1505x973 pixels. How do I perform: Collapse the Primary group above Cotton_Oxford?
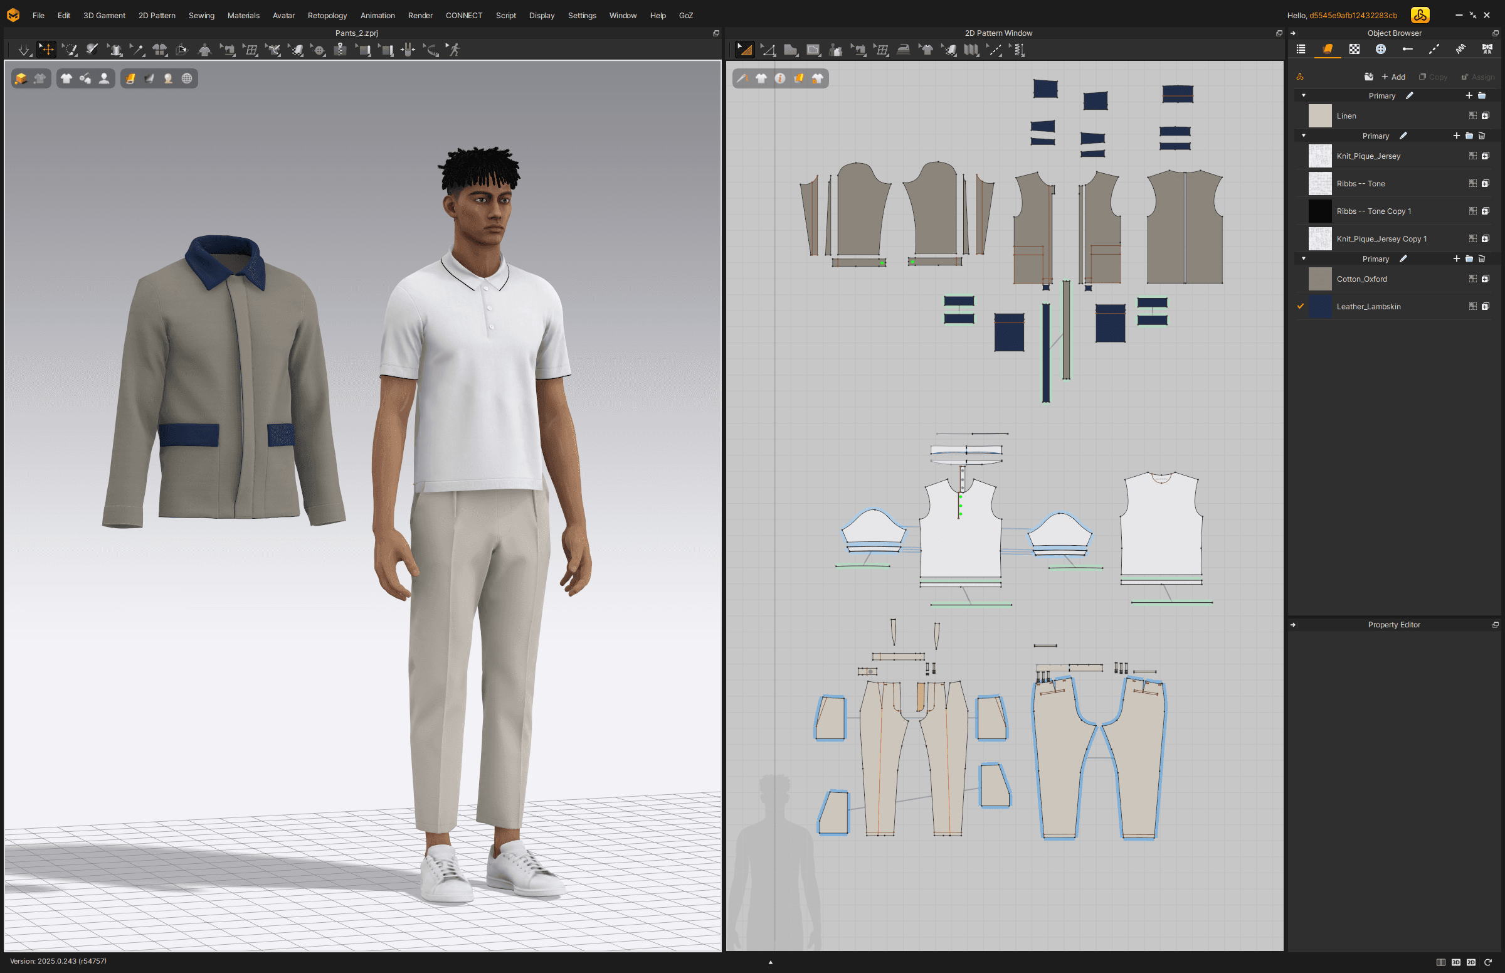pos(1304,258)
